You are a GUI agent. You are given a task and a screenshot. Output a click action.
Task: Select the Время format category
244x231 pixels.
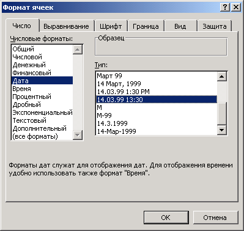click(42, 89)
